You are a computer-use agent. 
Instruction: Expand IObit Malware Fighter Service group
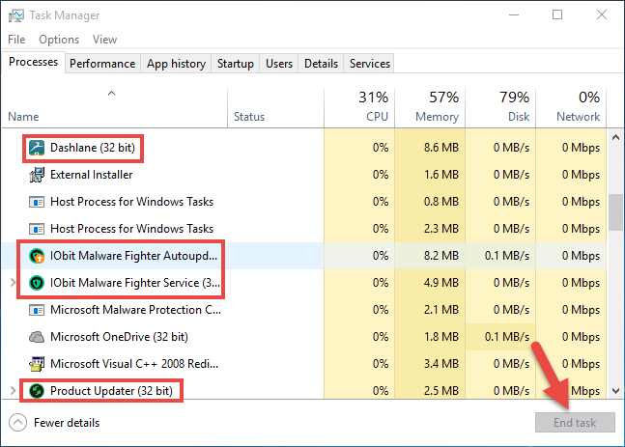pyautogui.click(x=13, y=283)
